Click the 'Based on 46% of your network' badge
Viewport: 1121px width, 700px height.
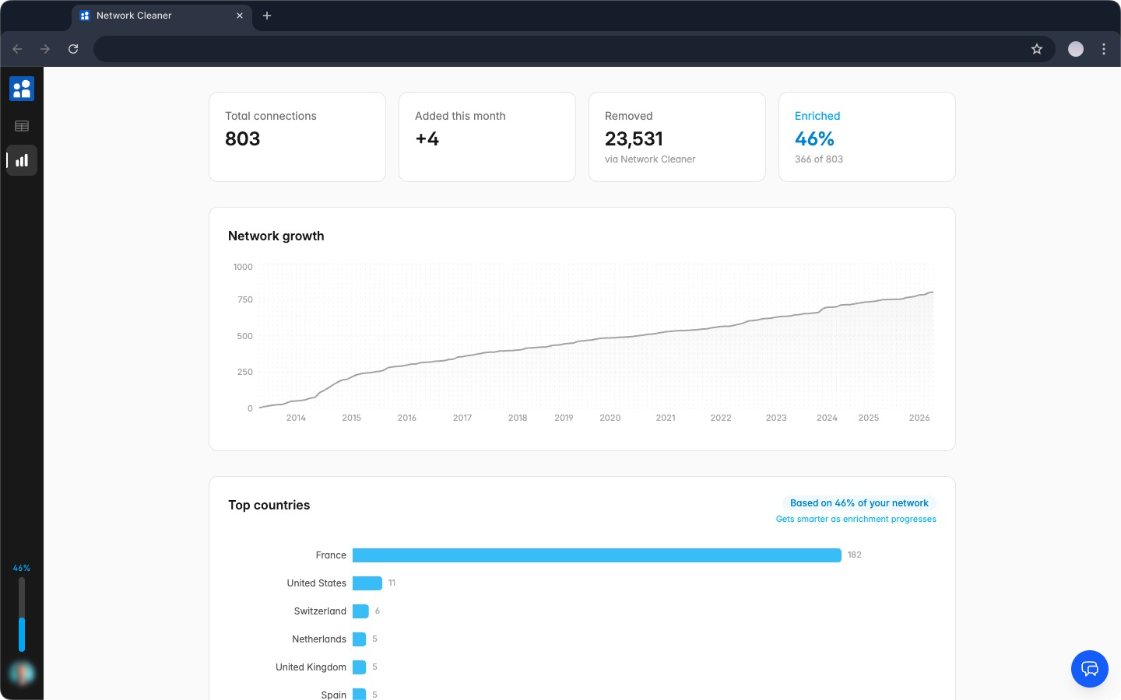[x=859, y=503]
